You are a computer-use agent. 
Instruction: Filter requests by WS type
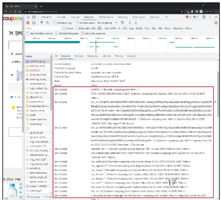pos(160,28)
